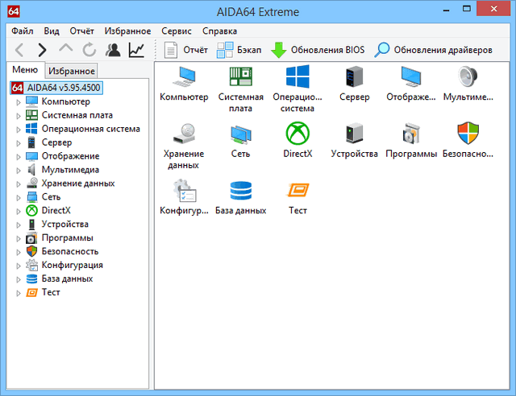Open the Файл menu

pos(22,31)
